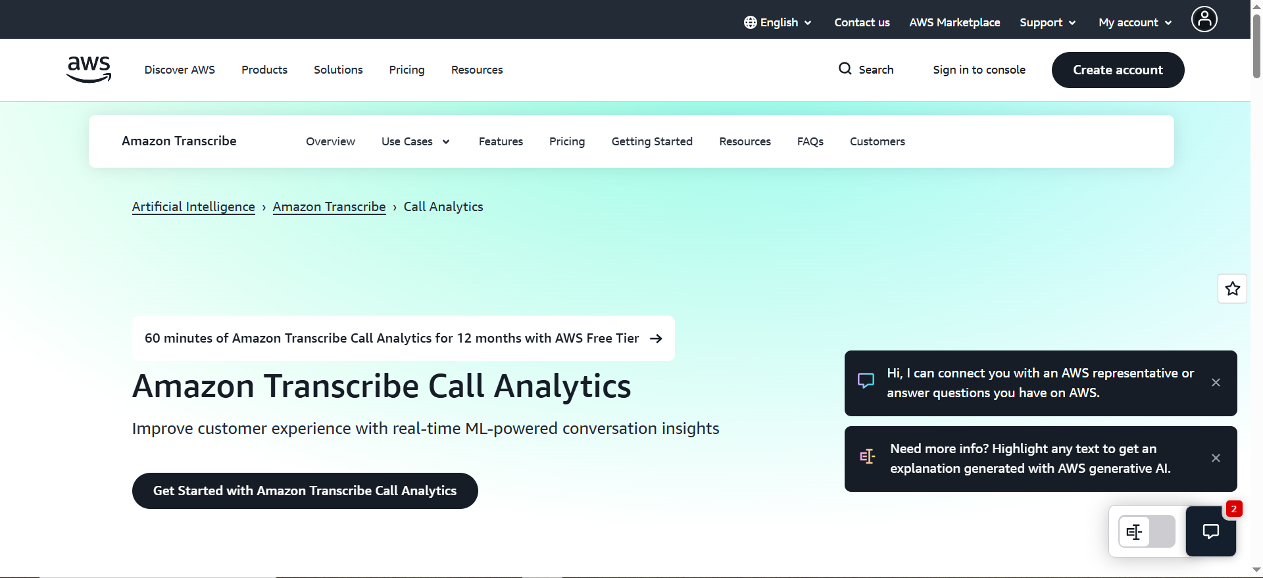Open Pricing in the main AWS navigation
Screen dimensions: 1263x578
(407, 70)
